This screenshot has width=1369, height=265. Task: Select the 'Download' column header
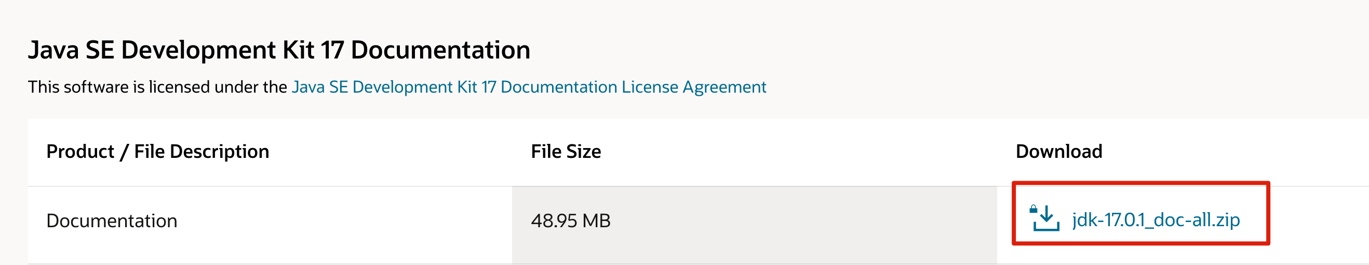coord(1058,152)
